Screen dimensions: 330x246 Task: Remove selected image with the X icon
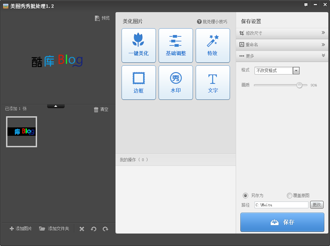tap(82, 229)
